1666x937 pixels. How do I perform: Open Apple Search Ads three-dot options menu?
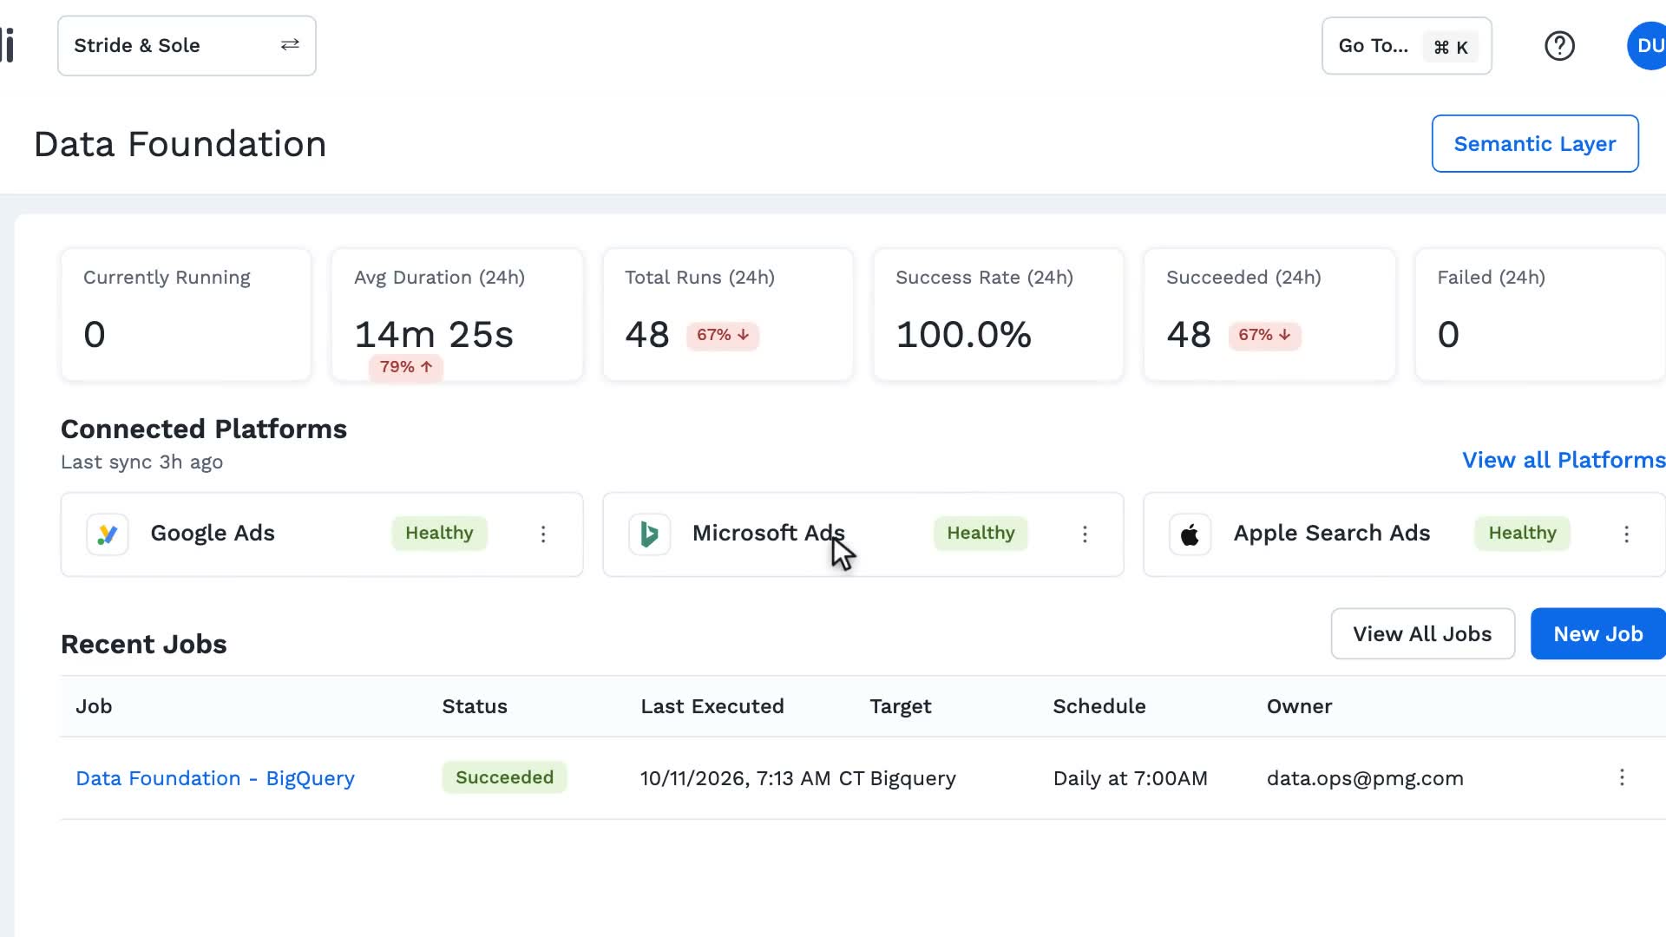[x=1626, y=534]
